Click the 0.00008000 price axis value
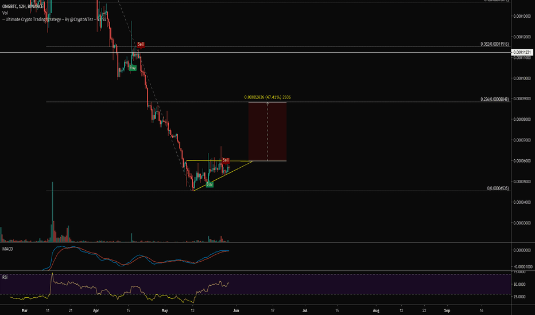The height and width of the screenshot is (315, 535). (x=522, y=120)
